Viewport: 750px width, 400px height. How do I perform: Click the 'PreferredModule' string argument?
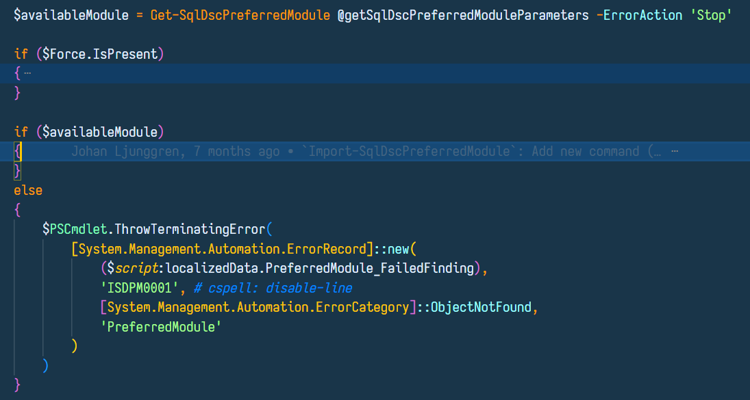click(161, 326)
